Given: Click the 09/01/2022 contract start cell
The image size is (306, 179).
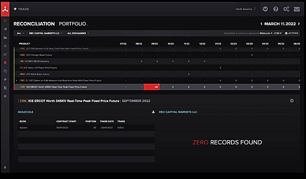Looking at the screenshot, I should tap(62, 127).
